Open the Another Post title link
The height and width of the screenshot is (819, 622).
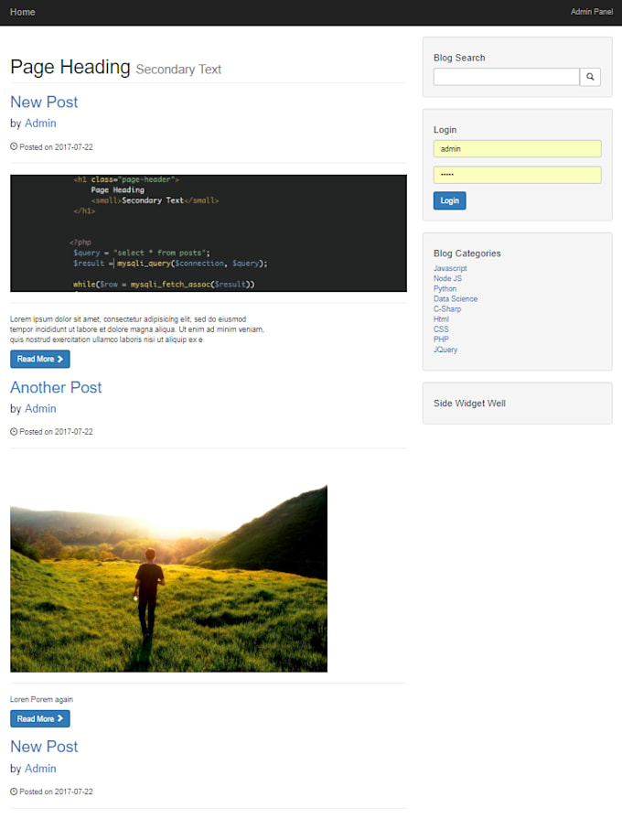coord(56,388)
